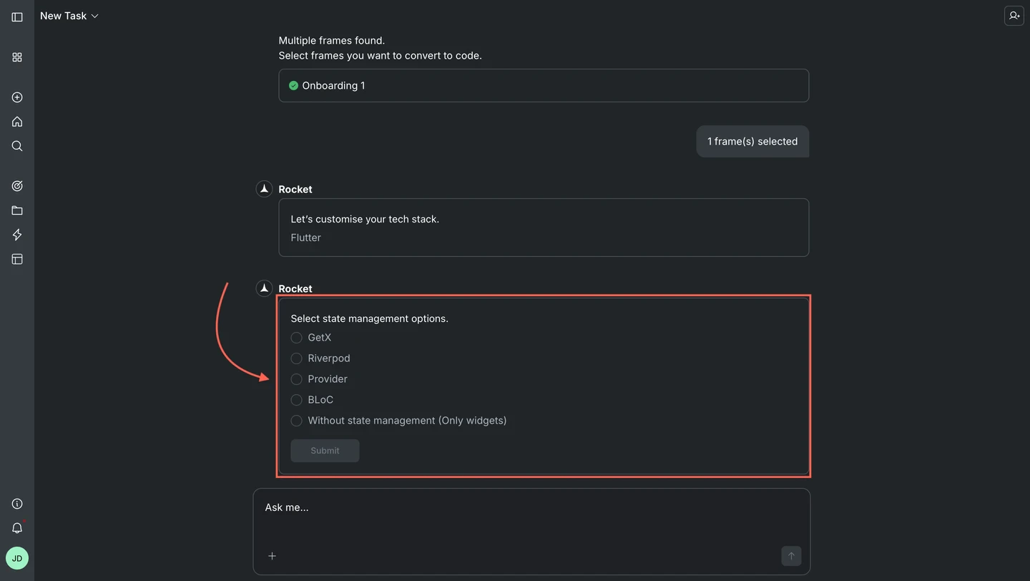Collapse the sidebar with the panel icon

pos(17,16)
